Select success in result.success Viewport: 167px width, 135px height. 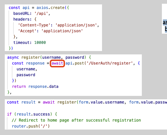pos(41,114)
